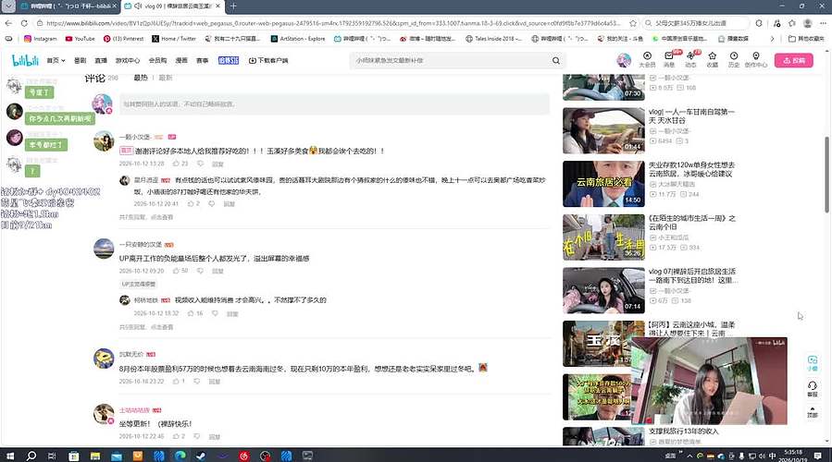Open Microsoft Edge from the taskbar
Screen dimensions: 832x462
[180, 456]
